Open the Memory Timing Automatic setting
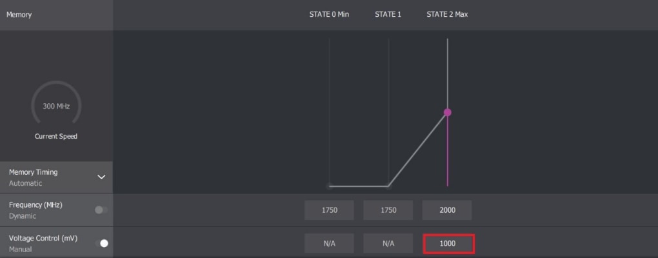The width and height of the screenshot is (658, 258). (26, 183)
